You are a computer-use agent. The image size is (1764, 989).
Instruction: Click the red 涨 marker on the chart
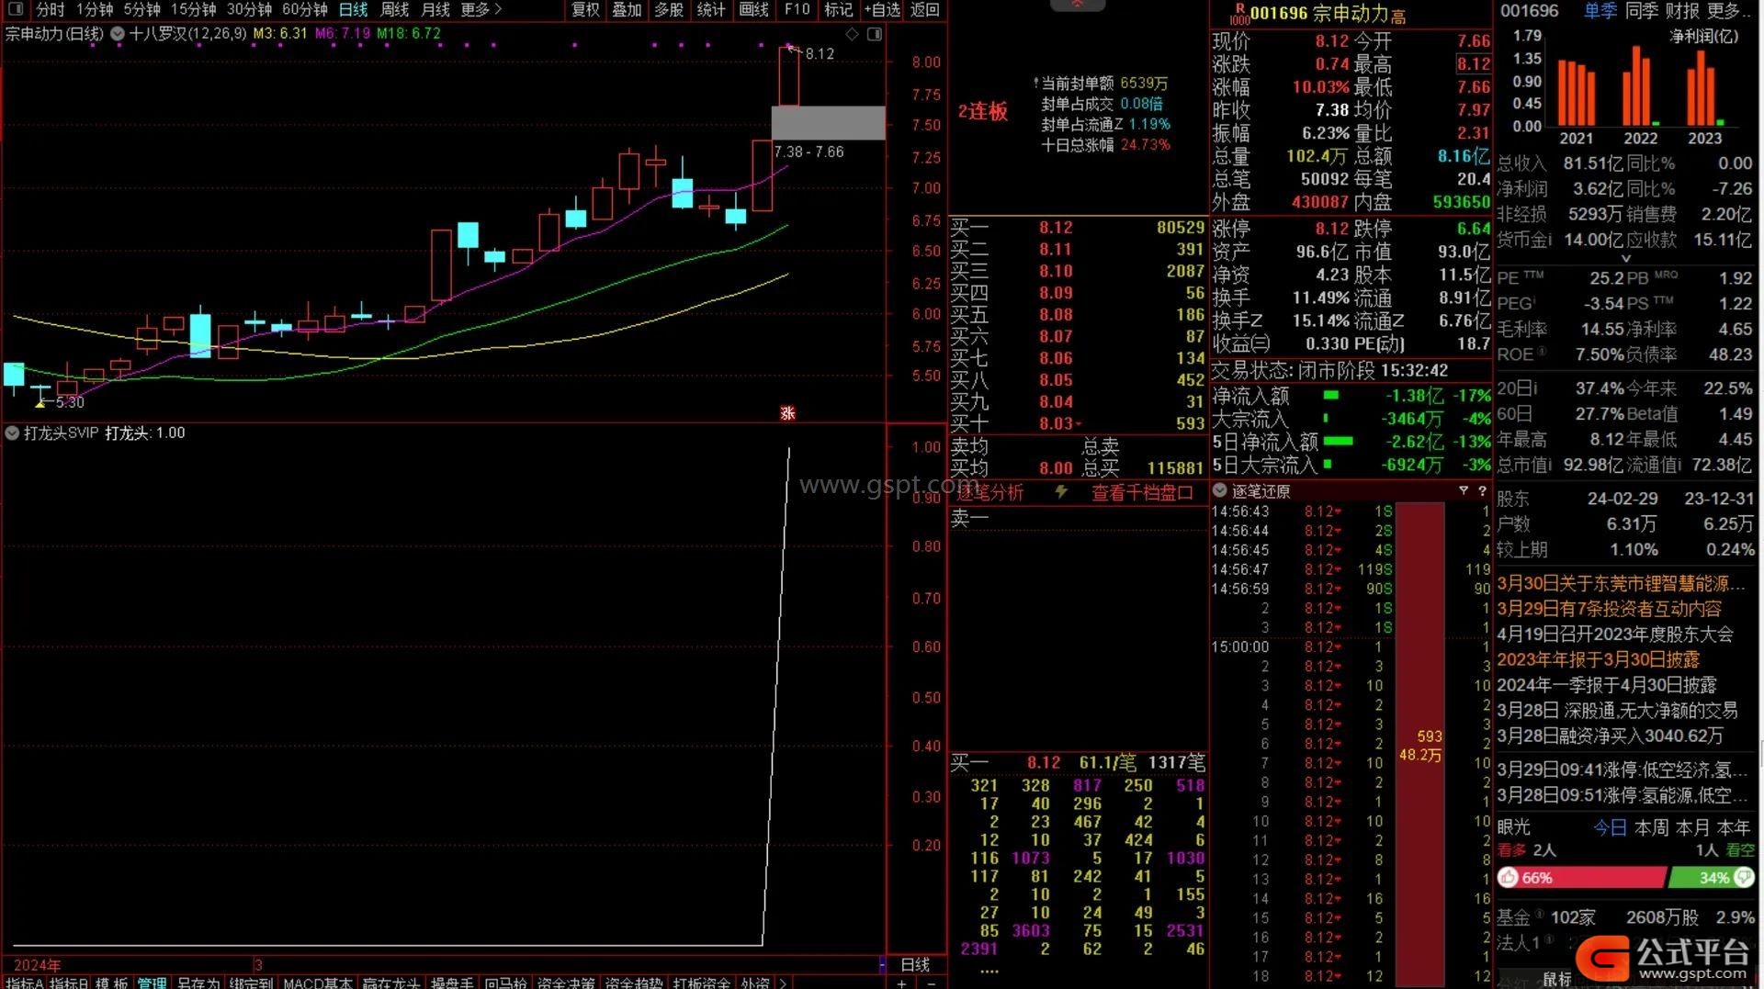787,413
